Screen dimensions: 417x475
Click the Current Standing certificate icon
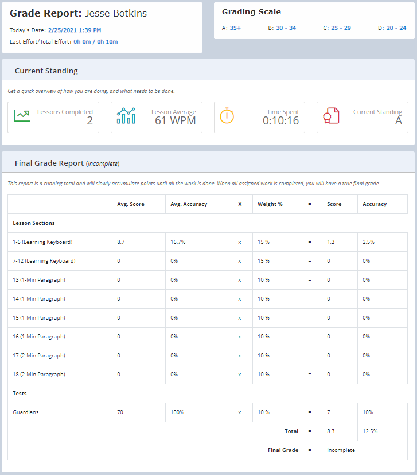pos(331,116)
